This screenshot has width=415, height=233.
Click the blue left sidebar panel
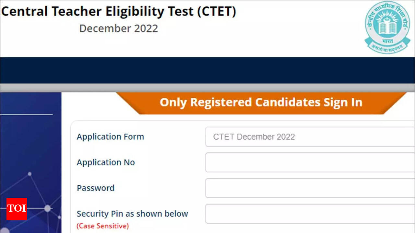point(30,146)
